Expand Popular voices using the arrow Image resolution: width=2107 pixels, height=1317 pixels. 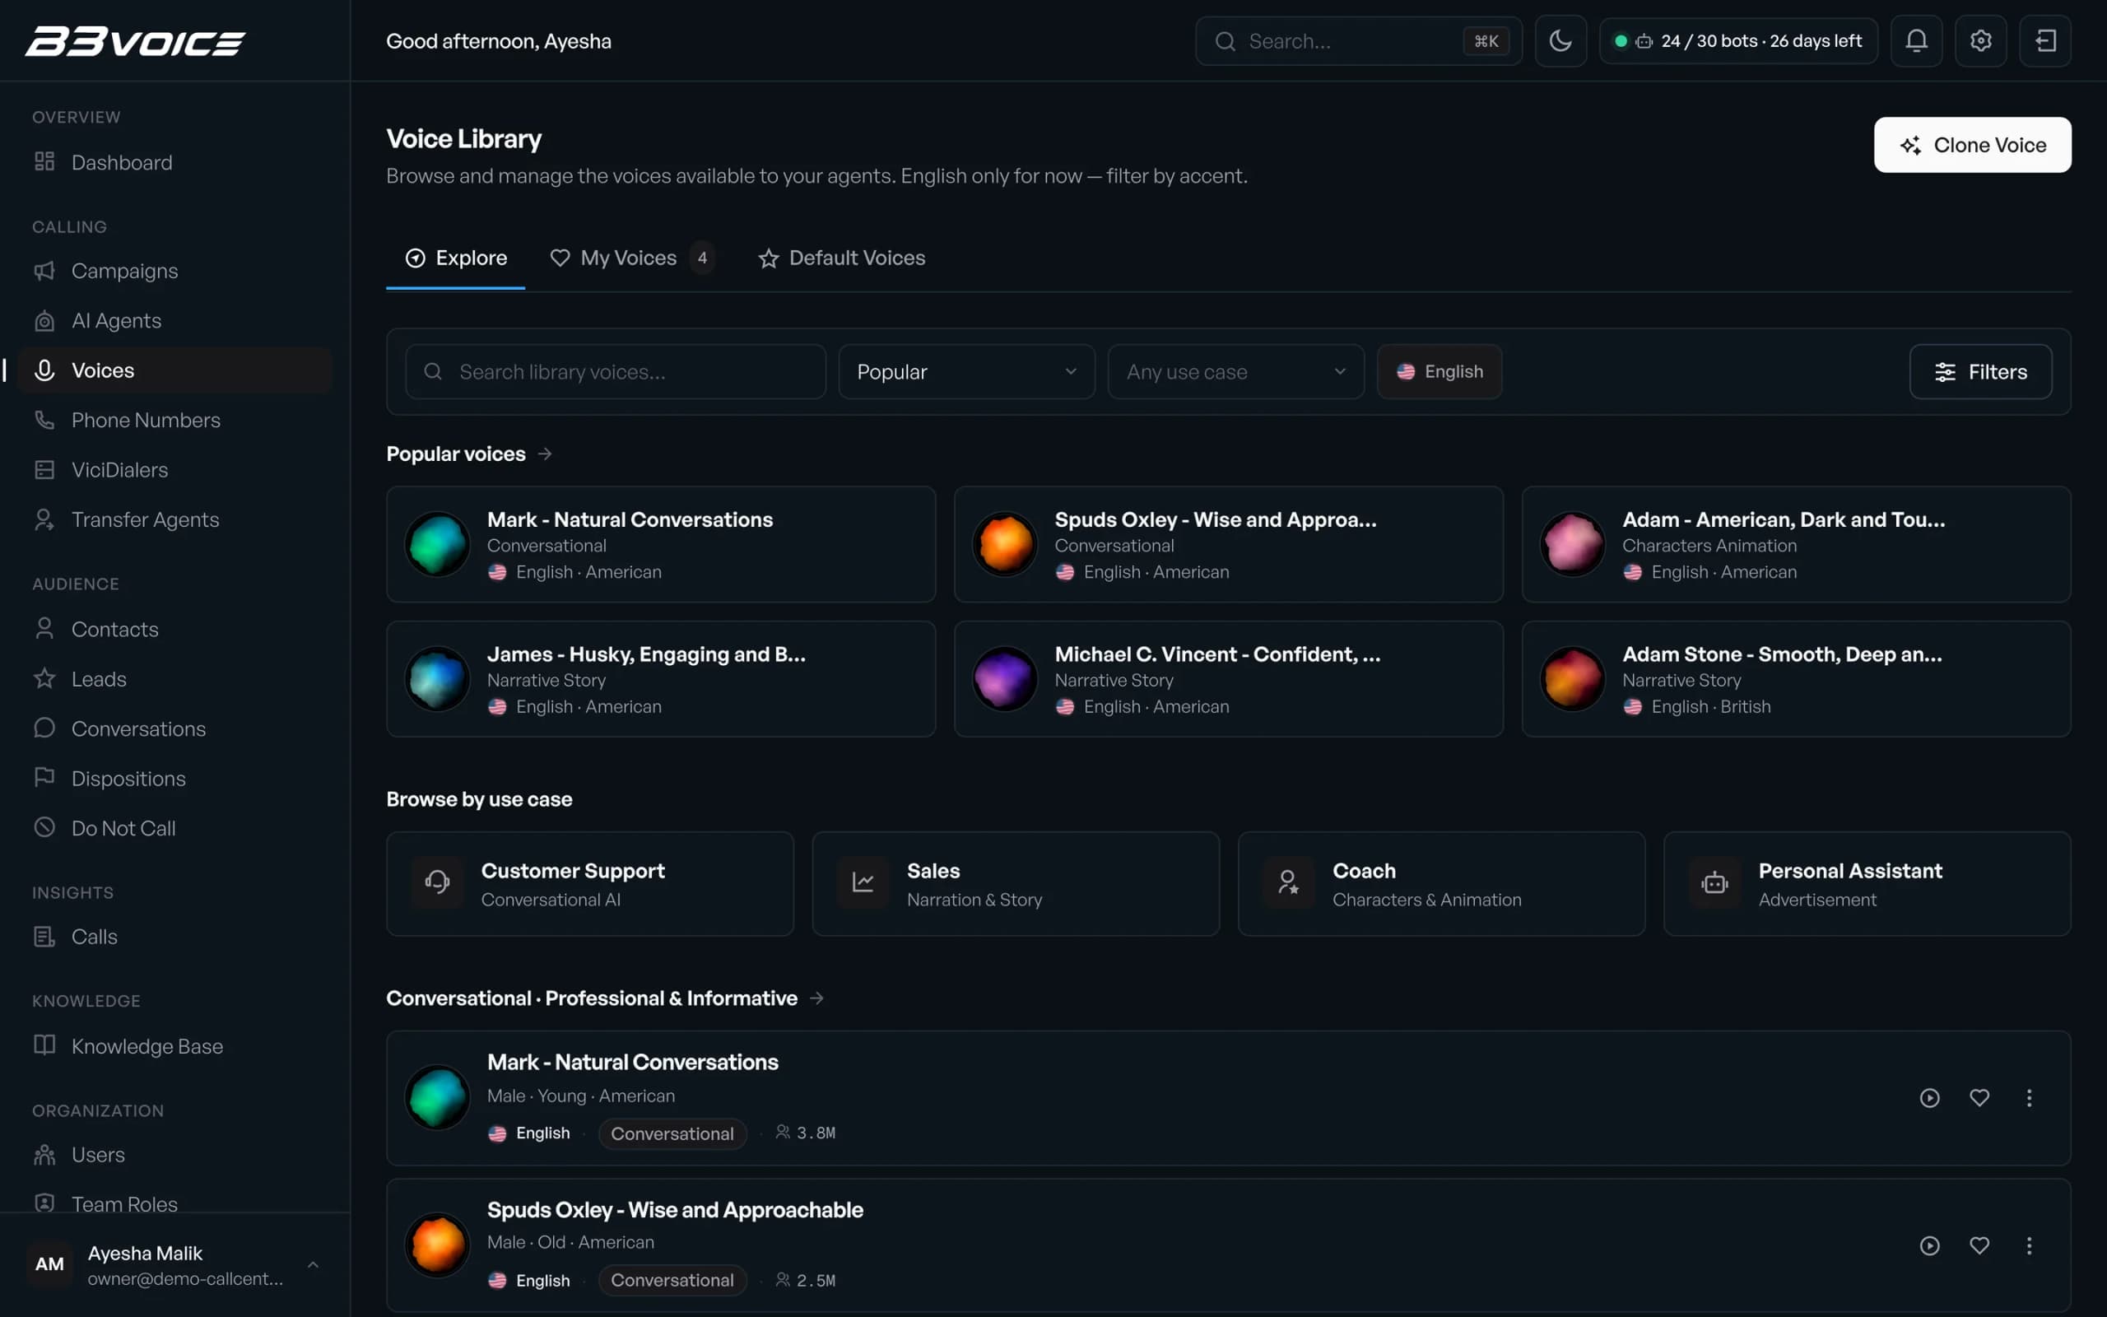pyautogui.click(x=545, y=454)
